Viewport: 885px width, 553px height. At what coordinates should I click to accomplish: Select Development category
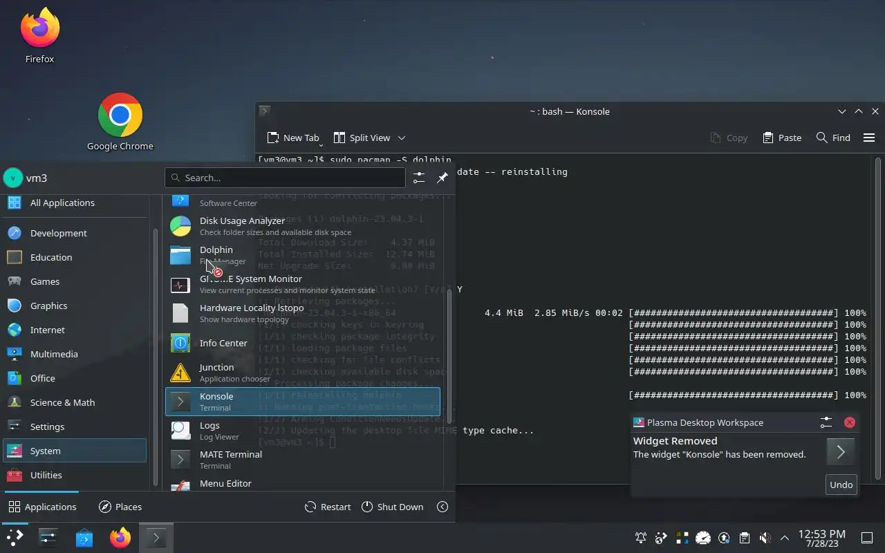pos(75,233)
